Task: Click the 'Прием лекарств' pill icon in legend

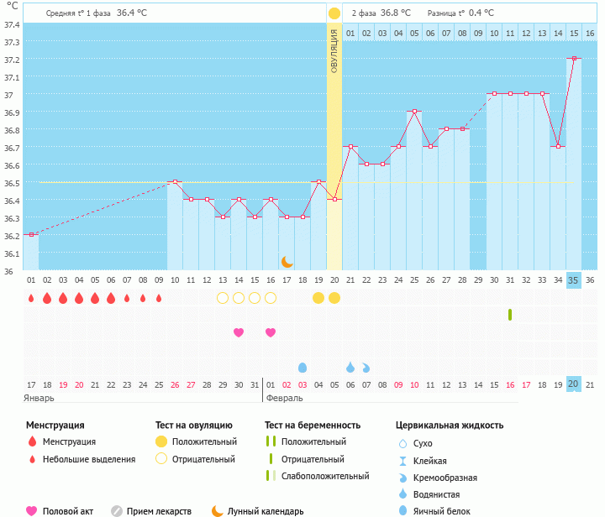Action: click(x=117, y=510)
